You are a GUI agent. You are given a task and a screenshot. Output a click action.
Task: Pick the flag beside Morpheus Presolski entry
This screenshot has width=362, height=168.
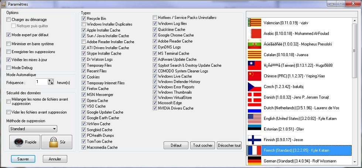pos(255,44)
